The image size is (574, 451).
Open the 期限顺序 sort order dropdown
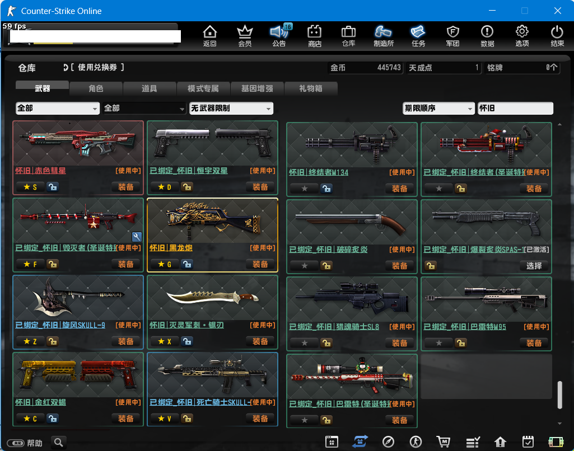(x=438, y=108)
